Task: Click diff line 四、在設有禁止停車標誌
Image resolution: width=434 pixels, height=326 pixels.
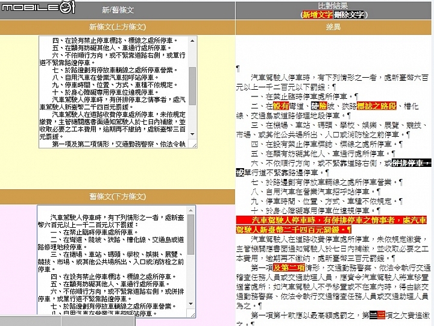Action: pyautogui.click(x=327, y=144)
